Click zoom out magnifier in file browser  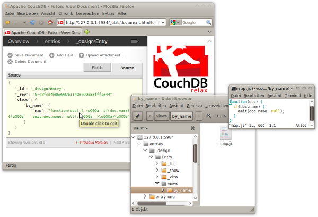[x=209, y=116]
